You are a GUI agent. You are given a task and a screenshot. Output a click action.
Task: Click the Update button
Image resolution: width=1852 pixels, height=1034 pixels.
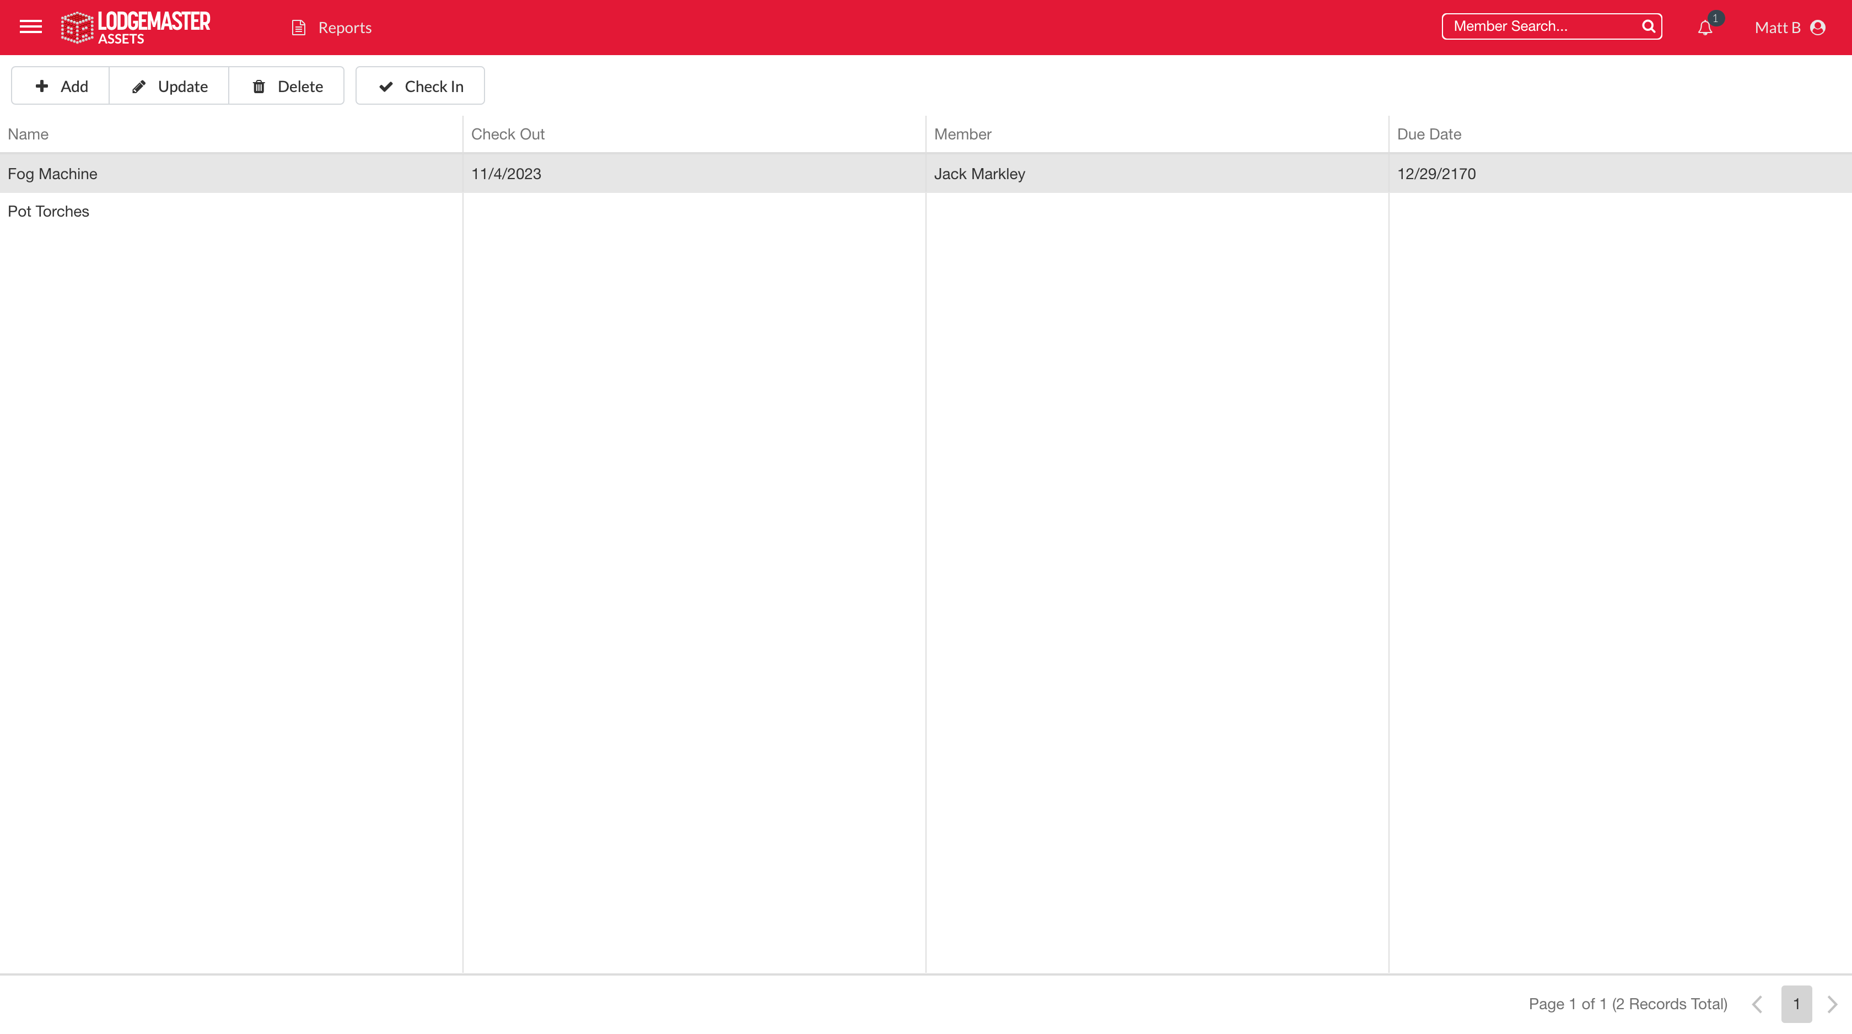pos(169,87)
